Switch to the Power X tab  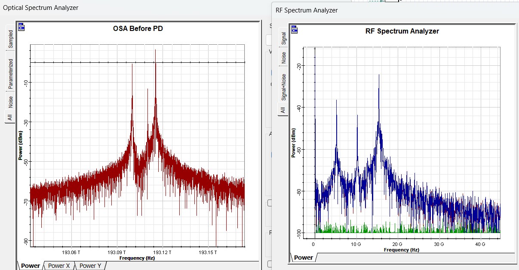click(59, 266)
